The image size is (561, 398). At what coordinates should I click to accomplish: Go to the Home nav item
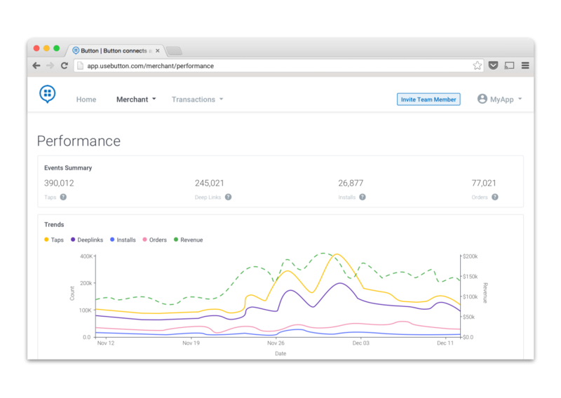[86, 99]
